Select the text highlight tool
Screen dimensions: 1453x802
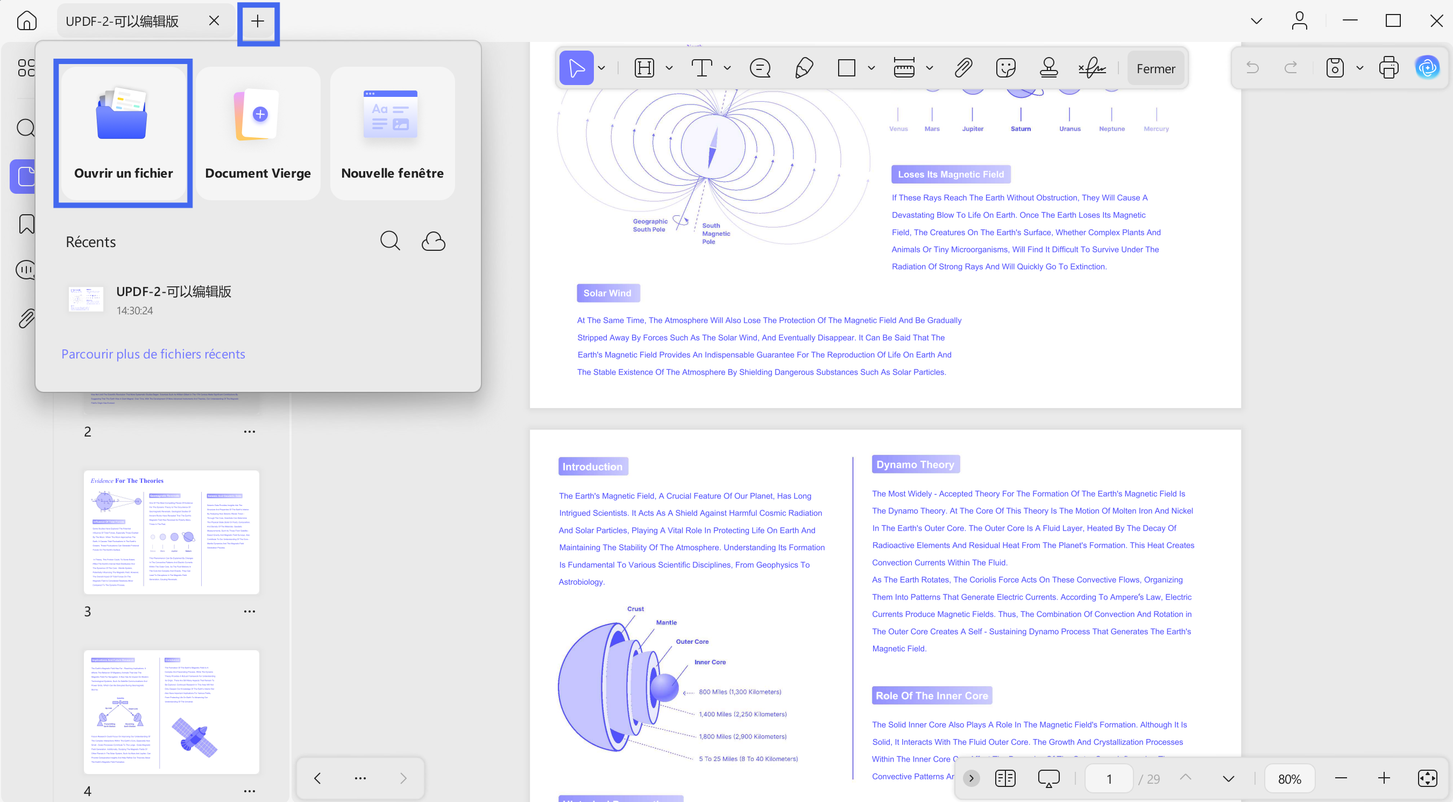click(644, 68)
